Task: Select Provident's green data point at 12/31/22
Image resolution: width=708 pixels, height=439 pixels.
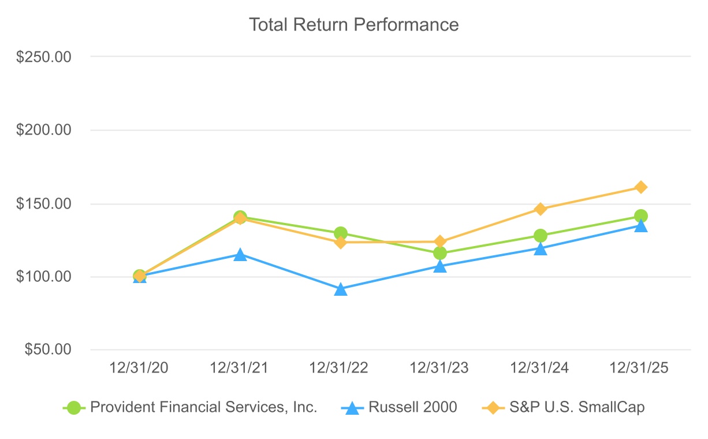Action: click(x=340, y=233)
